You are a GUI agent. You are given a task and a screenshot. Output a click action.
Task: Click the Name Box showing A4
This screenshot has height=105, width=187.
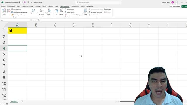click(14, 20)
